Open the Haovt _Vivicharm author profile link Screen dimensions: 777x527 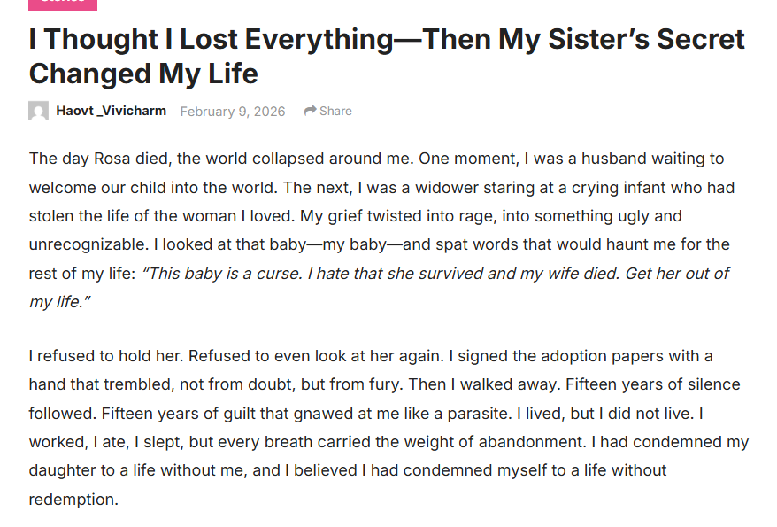(x=111, y=111)
